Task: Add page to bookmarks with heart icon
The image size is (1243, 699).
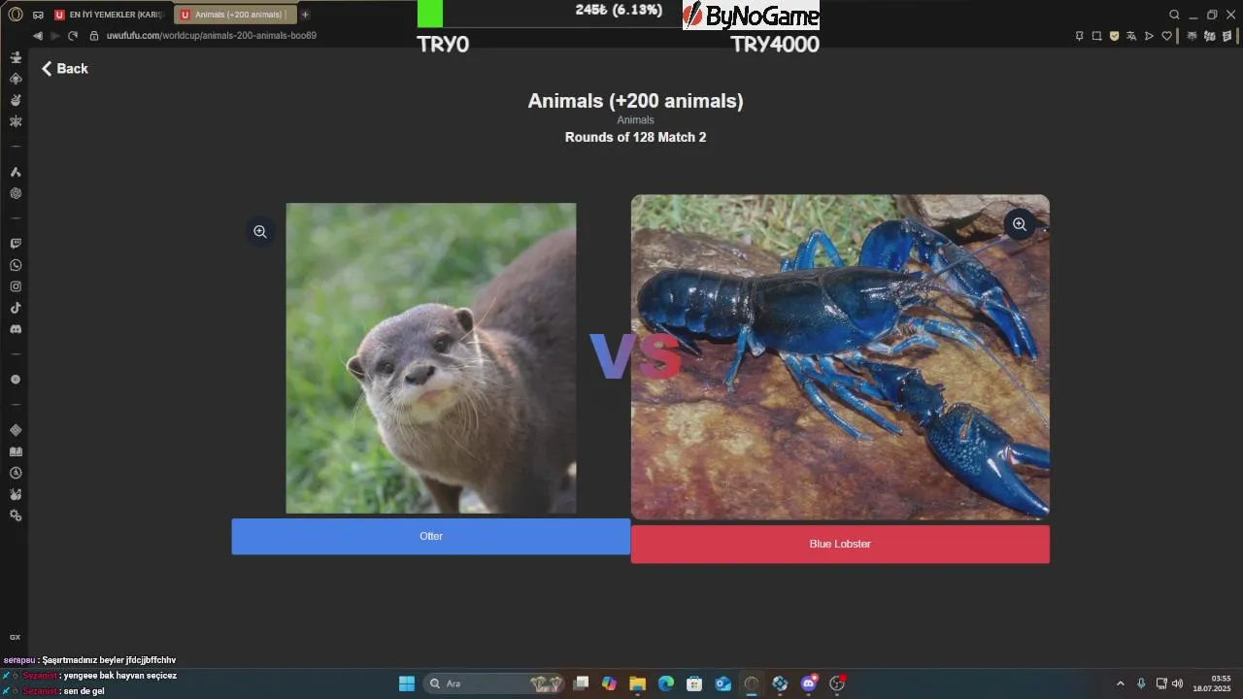Action: (x=1166, y=36)
